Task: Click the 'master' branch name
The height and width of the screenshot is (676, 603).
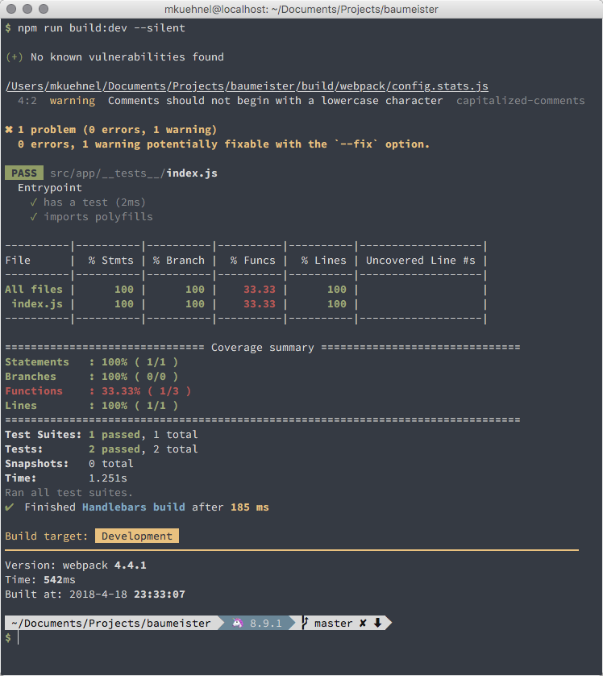Action: [x=334, y=624]
